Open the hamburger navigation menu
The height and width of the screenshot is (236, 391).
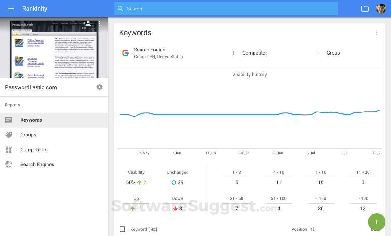point(11,9)
